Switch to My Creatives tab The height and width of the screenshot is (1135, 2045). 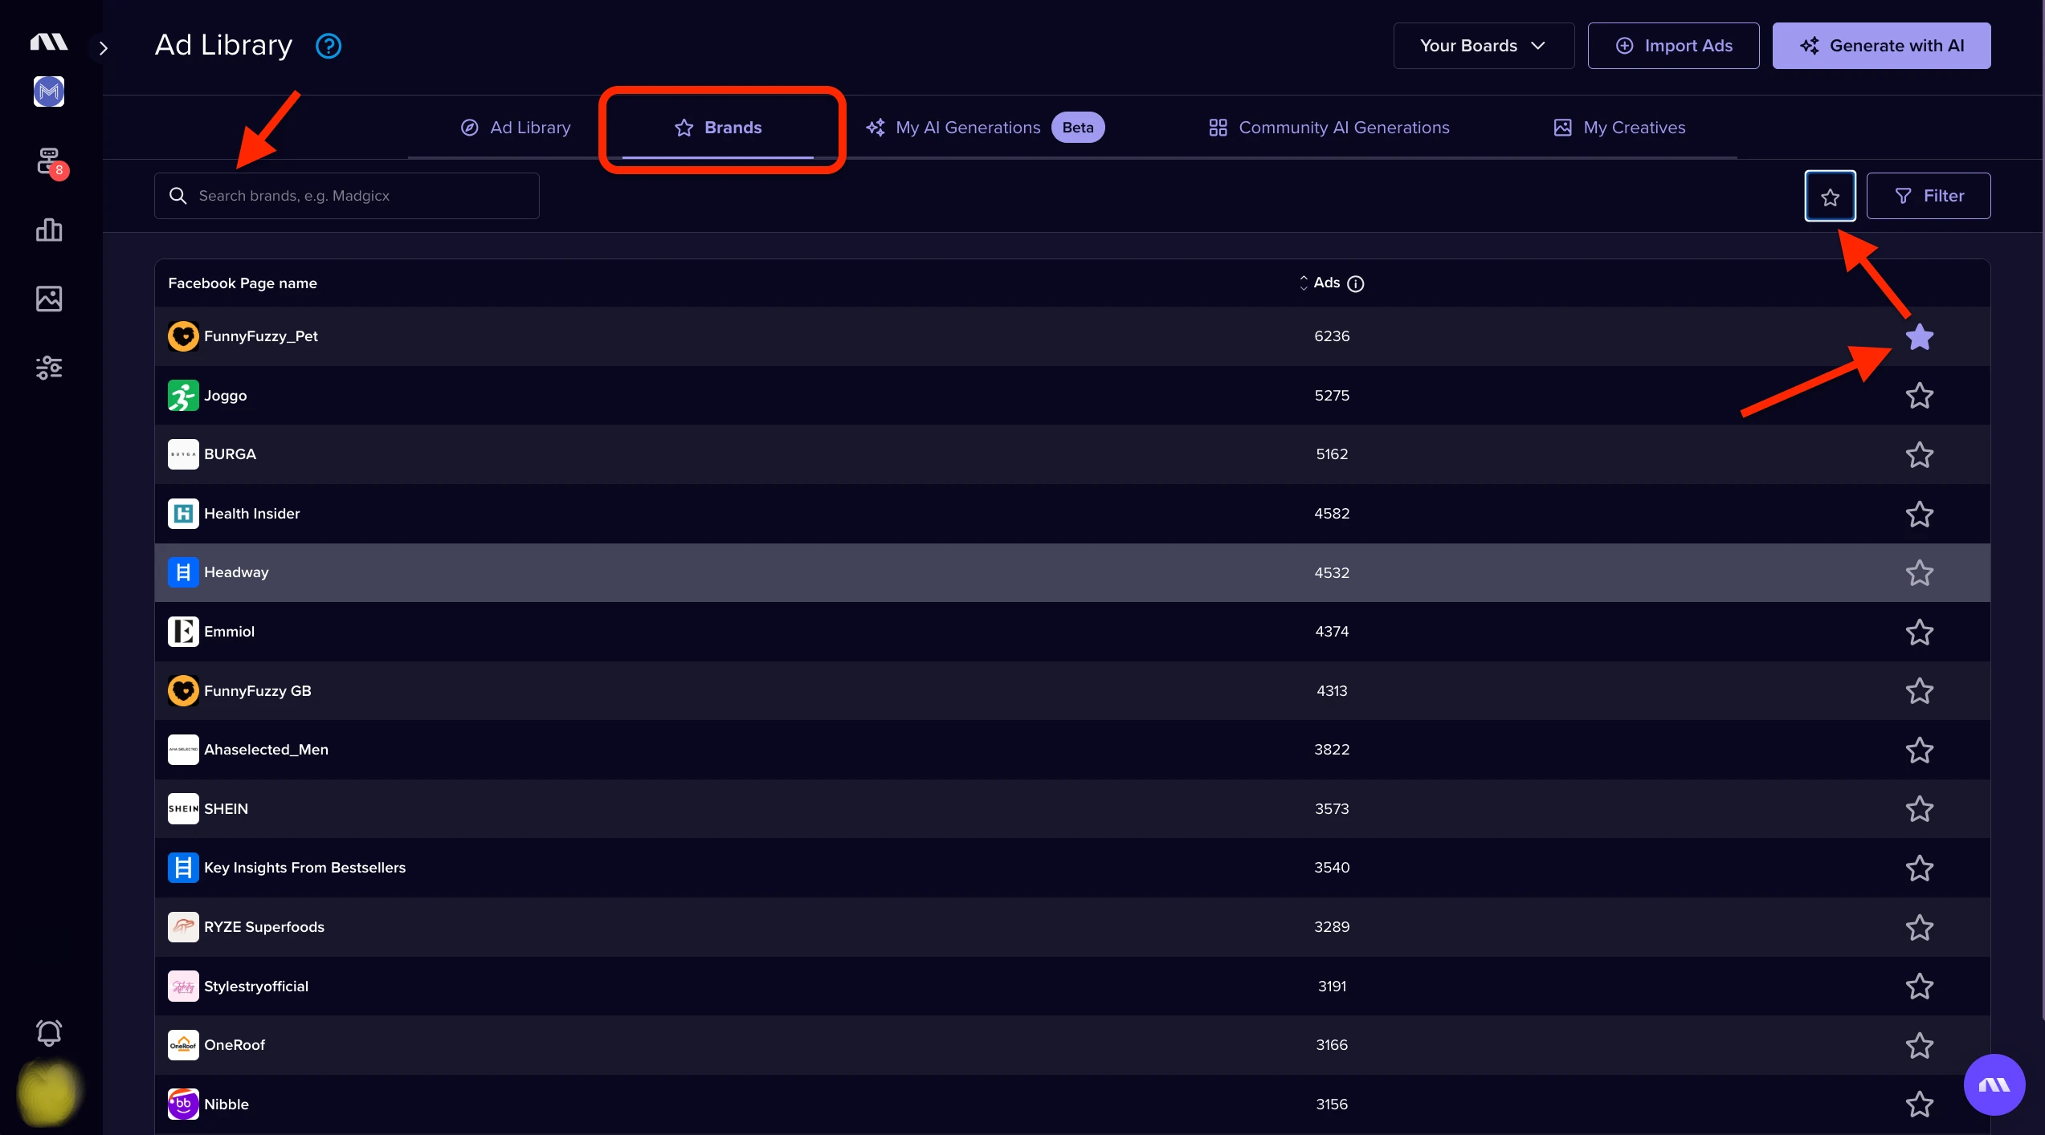pyautogui.click(x=1619, y=128)
